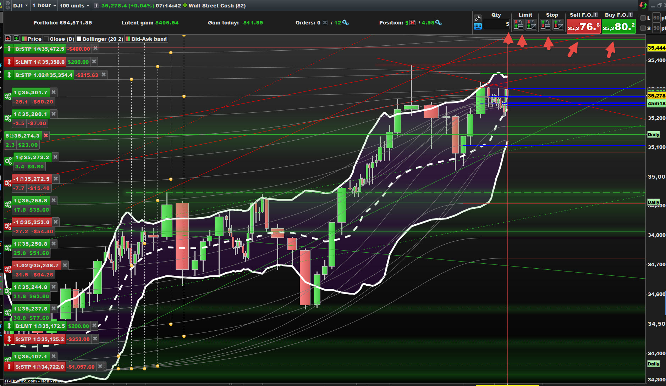The height and width of the screenshot is (386, 666).
Task: Select the 1@35,237.8 position label
Action: (31, 309)
